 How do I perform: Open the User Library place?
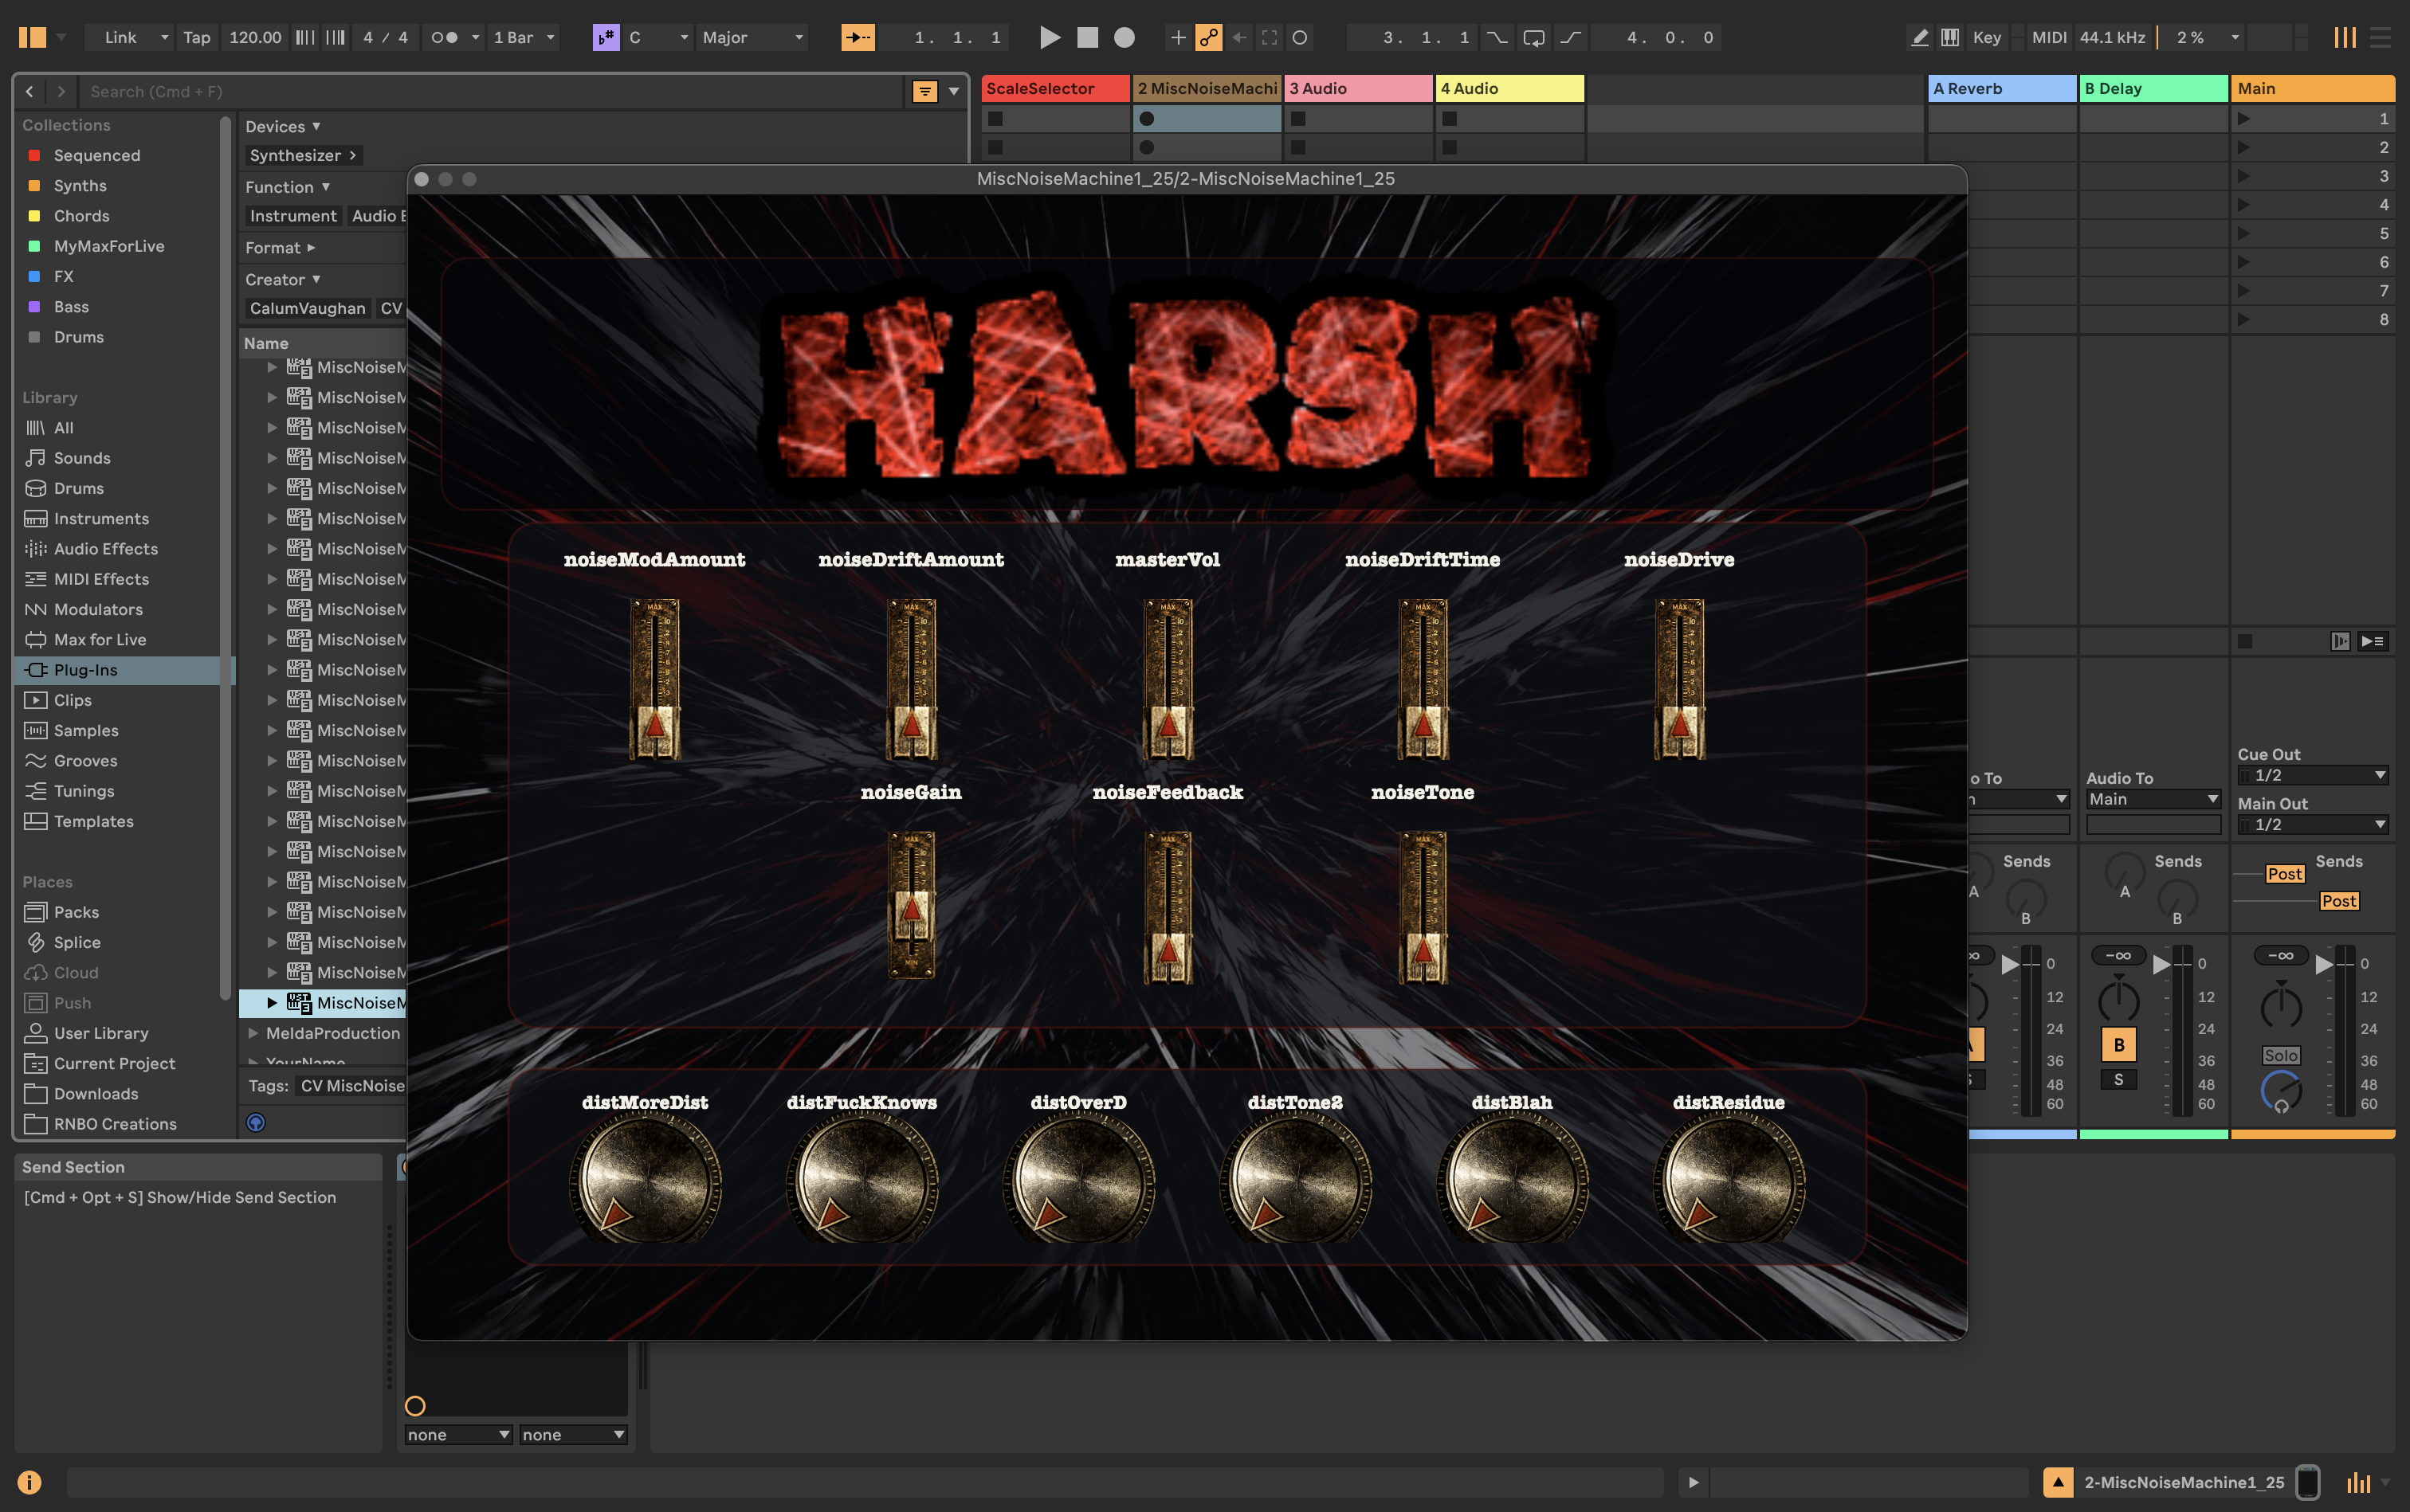tap(101, 1033)
